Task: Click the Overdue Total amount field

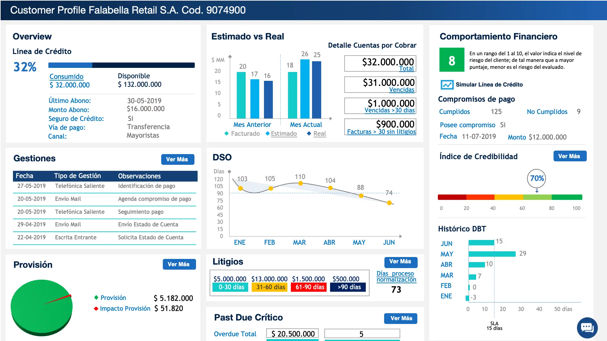Action: tap(292, 334)
